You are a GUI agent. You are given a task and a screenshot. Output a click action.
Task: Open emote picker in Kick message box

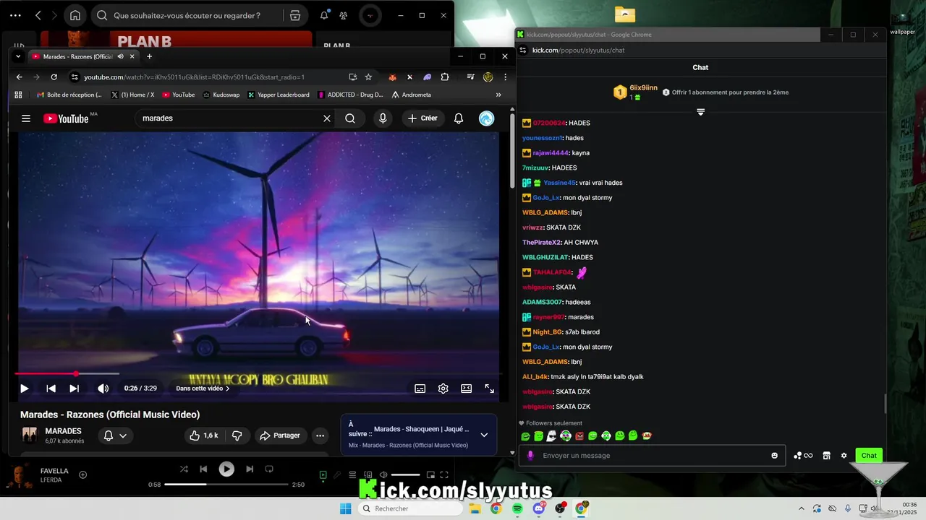point(774,456)
